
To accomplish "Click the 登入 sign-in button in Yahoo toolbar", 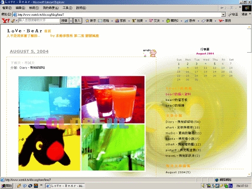I will click(77, 21).
